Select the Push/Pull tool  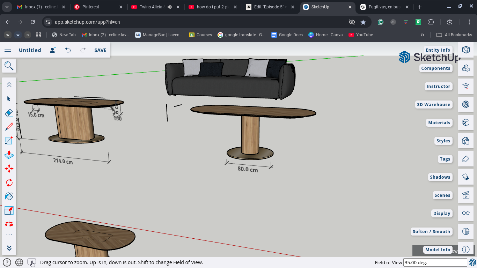tap(9, 155)
